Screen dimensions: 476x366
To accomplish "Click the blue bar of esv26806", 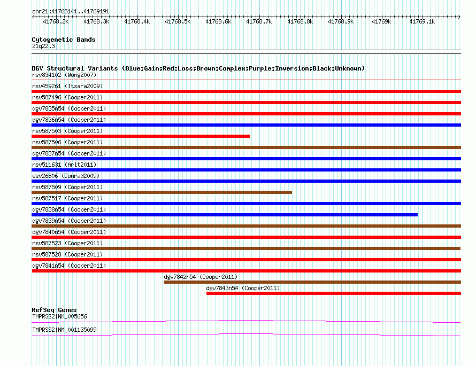I will 246,181.
